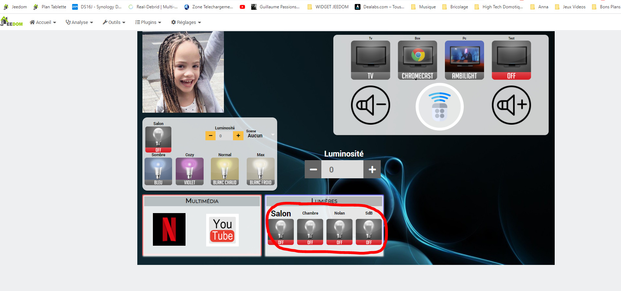The width and height of the screenshot is (621, 291).
Task: Click the TV device icon
Action: coord(370,60)
